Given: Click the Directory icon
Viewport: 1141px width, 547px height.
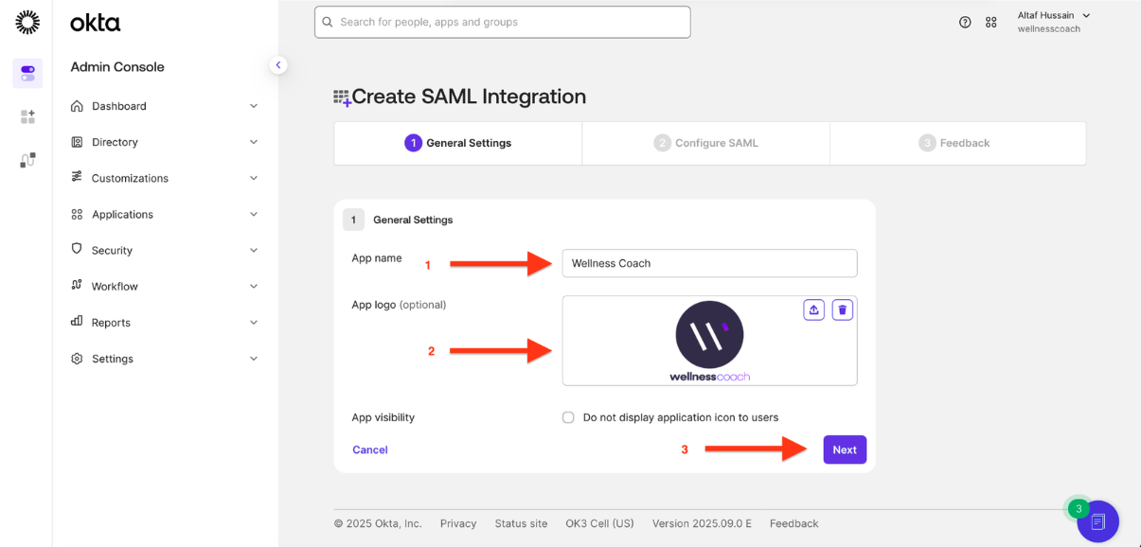Looking at the screenshot, I should [77, 142].
